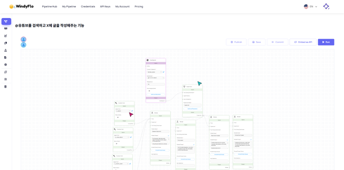The image size is (344, 170).
Task: Click the Publish button
Action: pyautogui.click(x=236, y=42)
